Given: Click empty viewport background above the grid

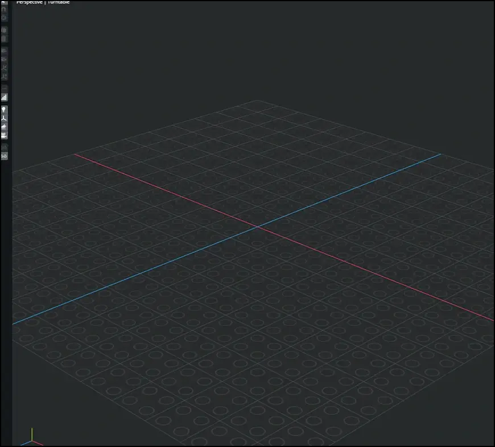Looking at the screenshot, I should click(256, 51).
